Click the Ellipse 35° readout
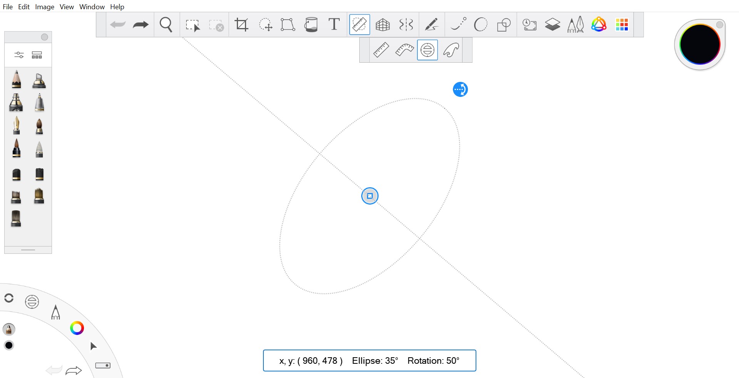Screen dimensions: 739x378 pyautogui.click(x=375, y=361)
